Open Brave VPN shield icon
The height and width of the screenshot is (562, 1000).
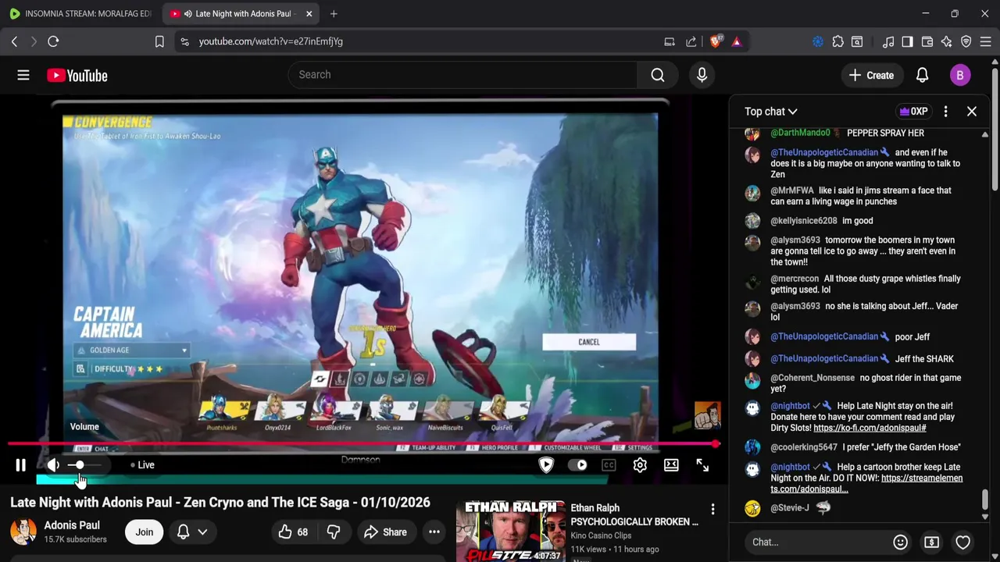click(966, 41)
